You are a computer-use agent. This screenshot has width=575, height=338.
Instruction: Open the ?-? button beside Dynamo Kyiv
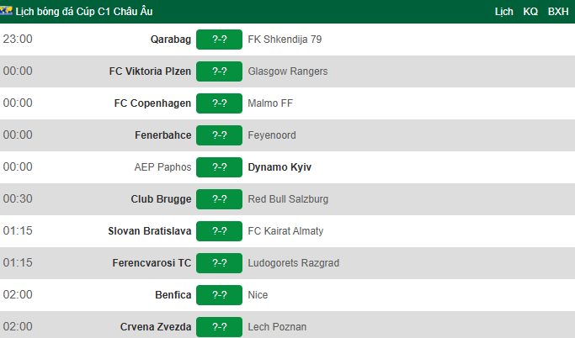219,167
